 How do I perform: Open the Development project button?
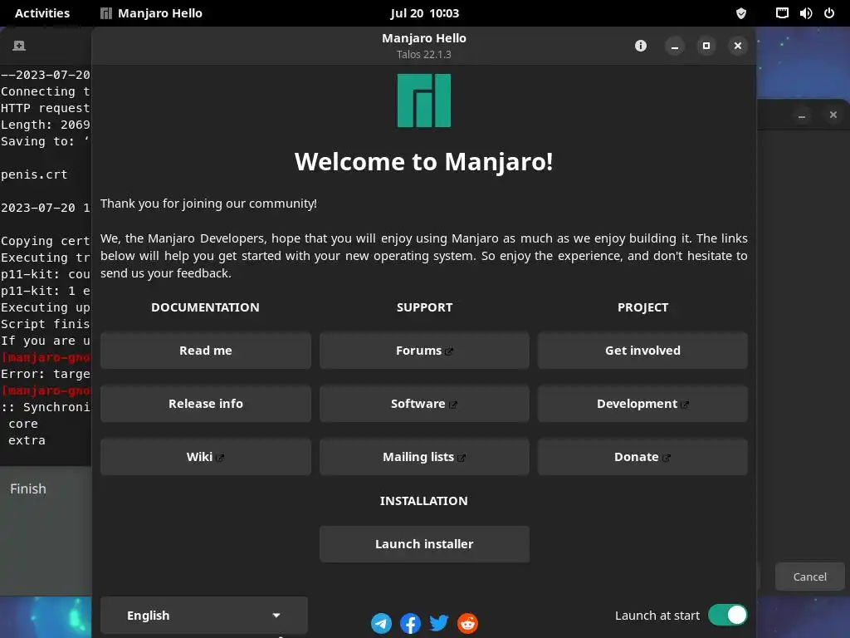pyautogui.click(x=642, y=404)
